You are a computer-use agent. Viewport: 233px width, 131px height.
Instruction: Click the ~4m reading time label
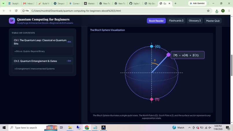(x=69, y=42)
